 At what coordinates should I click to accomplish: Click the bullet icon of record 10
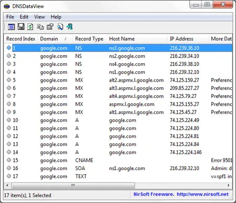[x=9, y=120]
